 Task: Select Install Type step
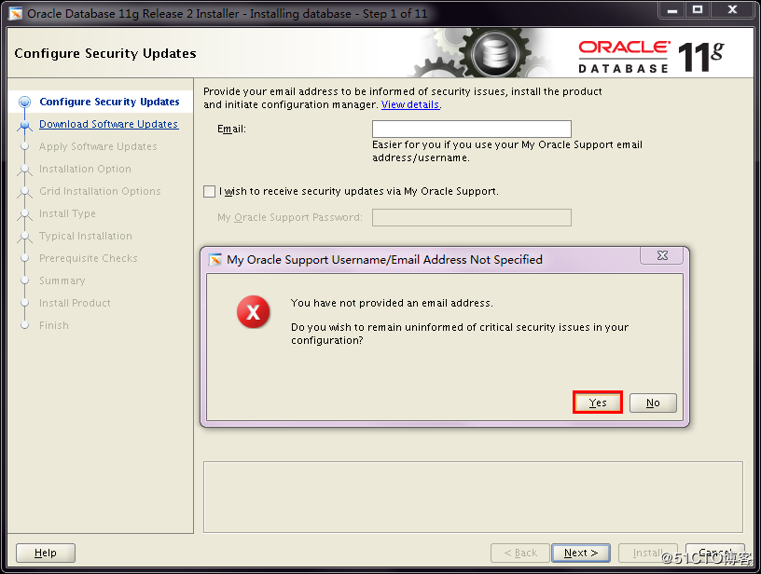click(67, 213)
